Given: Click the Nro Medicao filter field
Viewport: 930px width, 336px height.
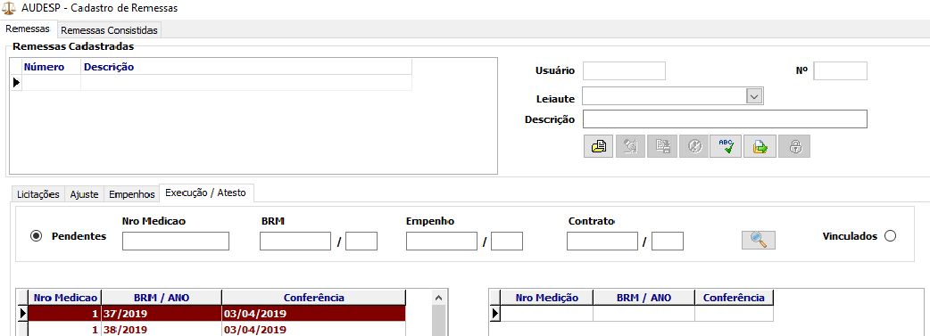Looking at the screenshot, I should click(x=176, y=242).
